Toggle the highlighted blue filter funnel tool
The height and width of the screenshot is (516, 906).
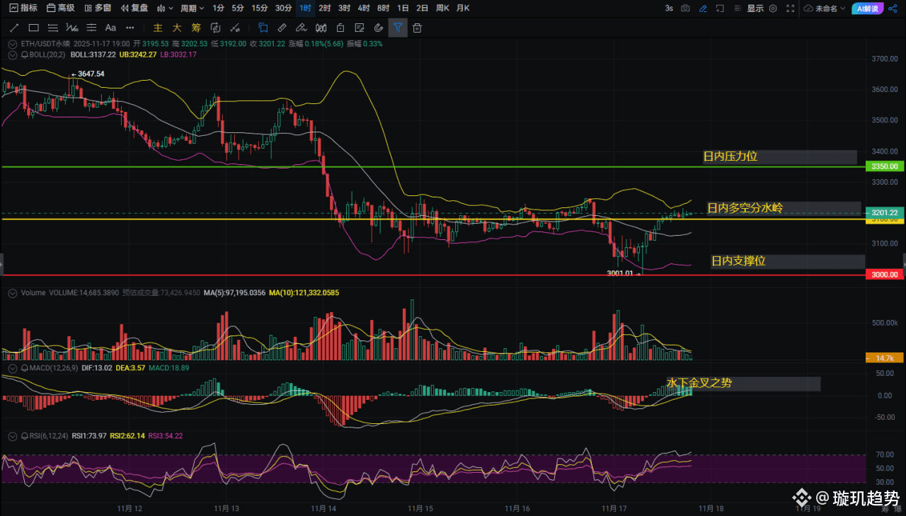(x=398, y=28)
